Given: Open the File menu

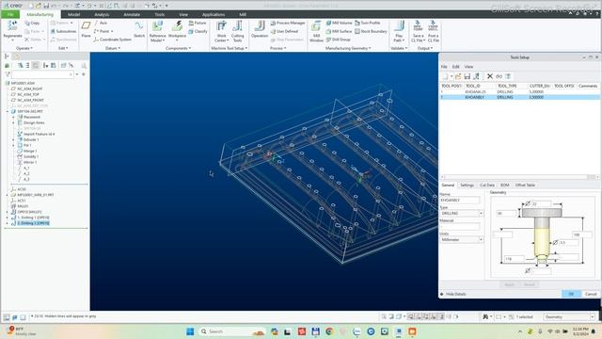Looking at the screenshot, I should coord(10,15).
